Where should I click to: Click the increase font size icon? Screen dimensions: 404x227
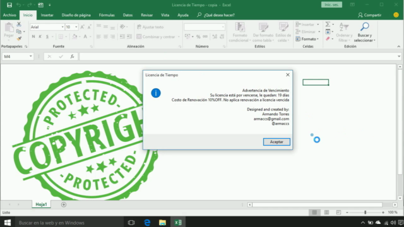(83, 27)
